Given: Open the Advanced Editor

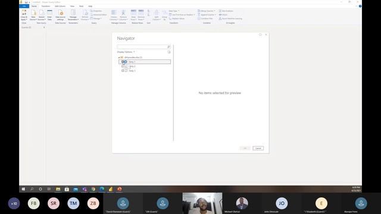Looking at the screenshot, I should pyautogui.click(x=99, y=15).
